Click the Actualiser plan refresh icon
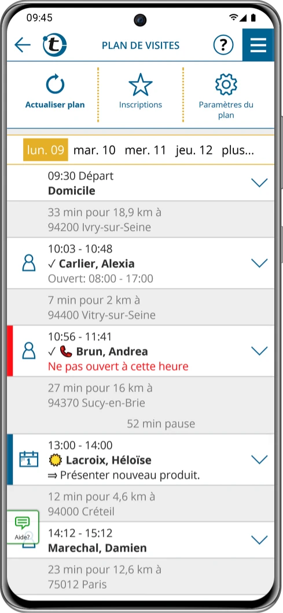 55,84
